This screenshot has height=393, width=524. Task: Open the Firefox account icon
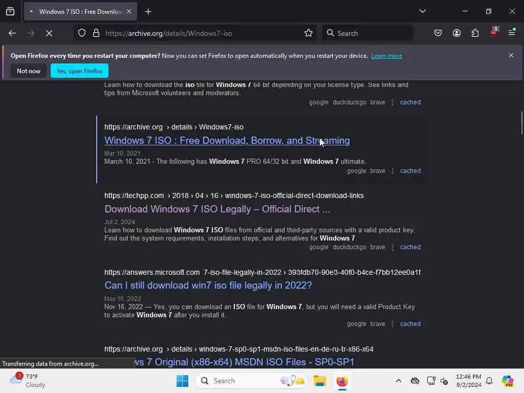coord(456,33)
